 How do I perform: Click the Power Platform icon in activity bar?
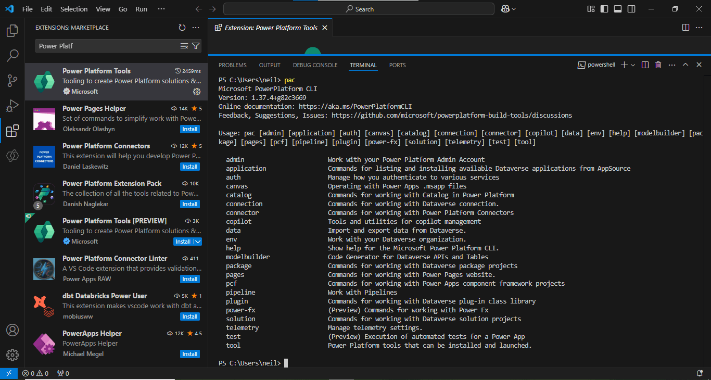click(x=12, y=156)
